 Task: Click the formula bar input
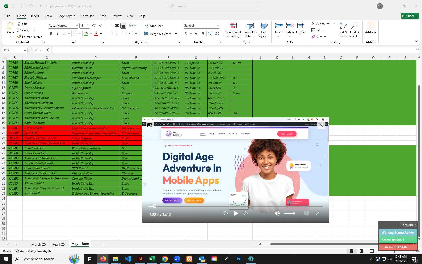pyautogui.click(x=234, y=50)
